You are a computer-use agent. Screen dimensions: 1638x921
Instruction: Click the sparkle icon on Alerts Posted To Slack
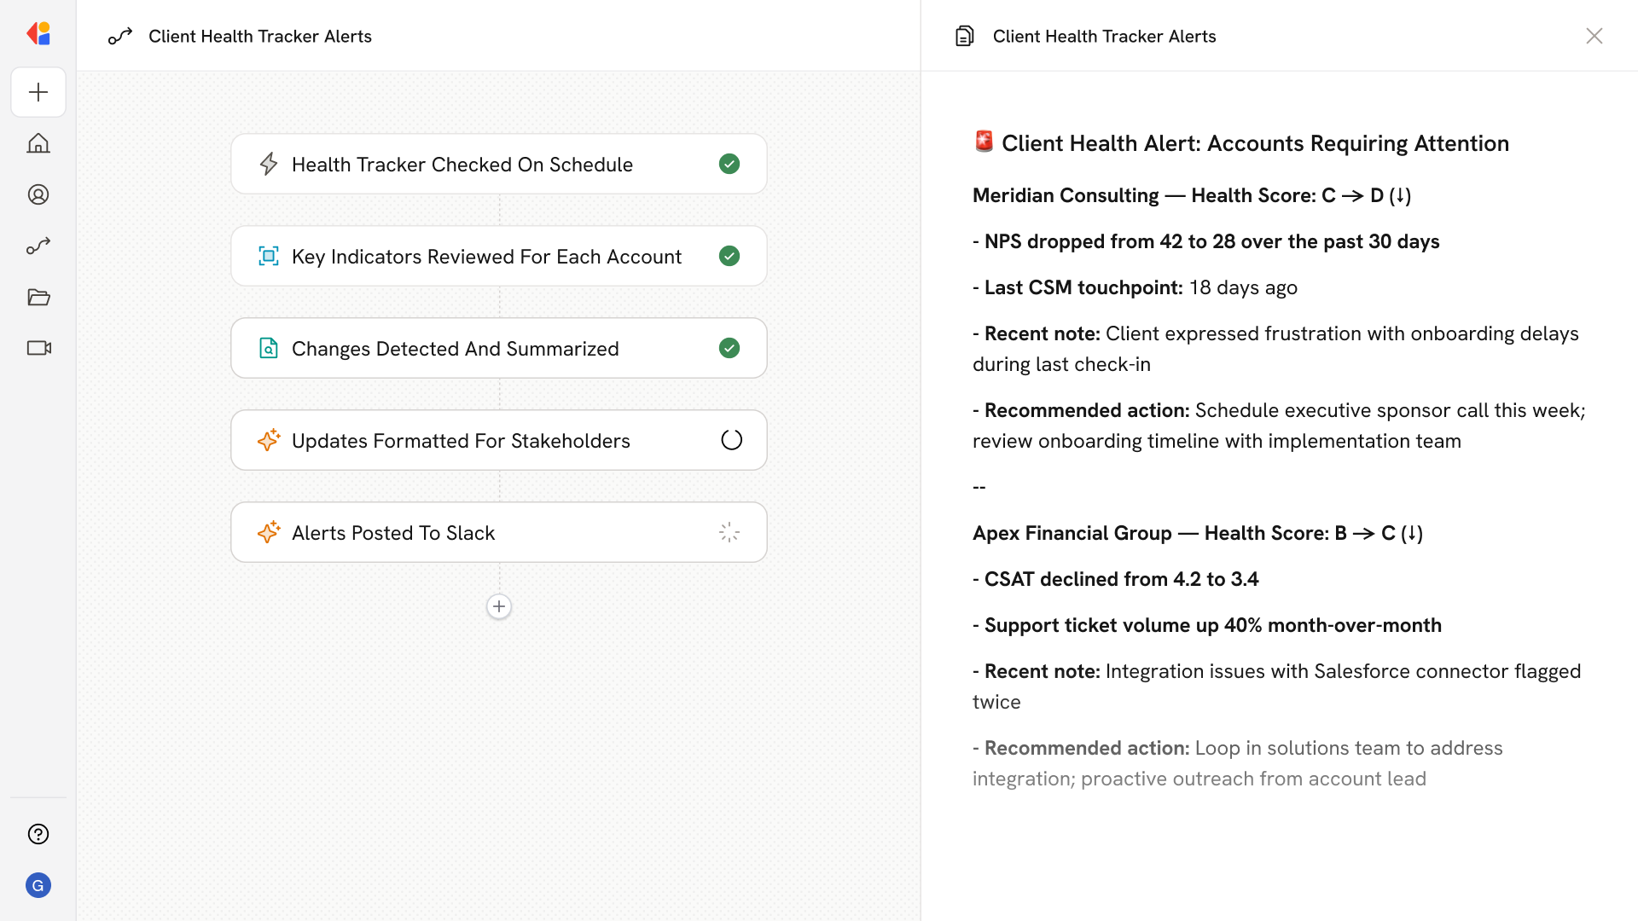(x=269, y=532)
